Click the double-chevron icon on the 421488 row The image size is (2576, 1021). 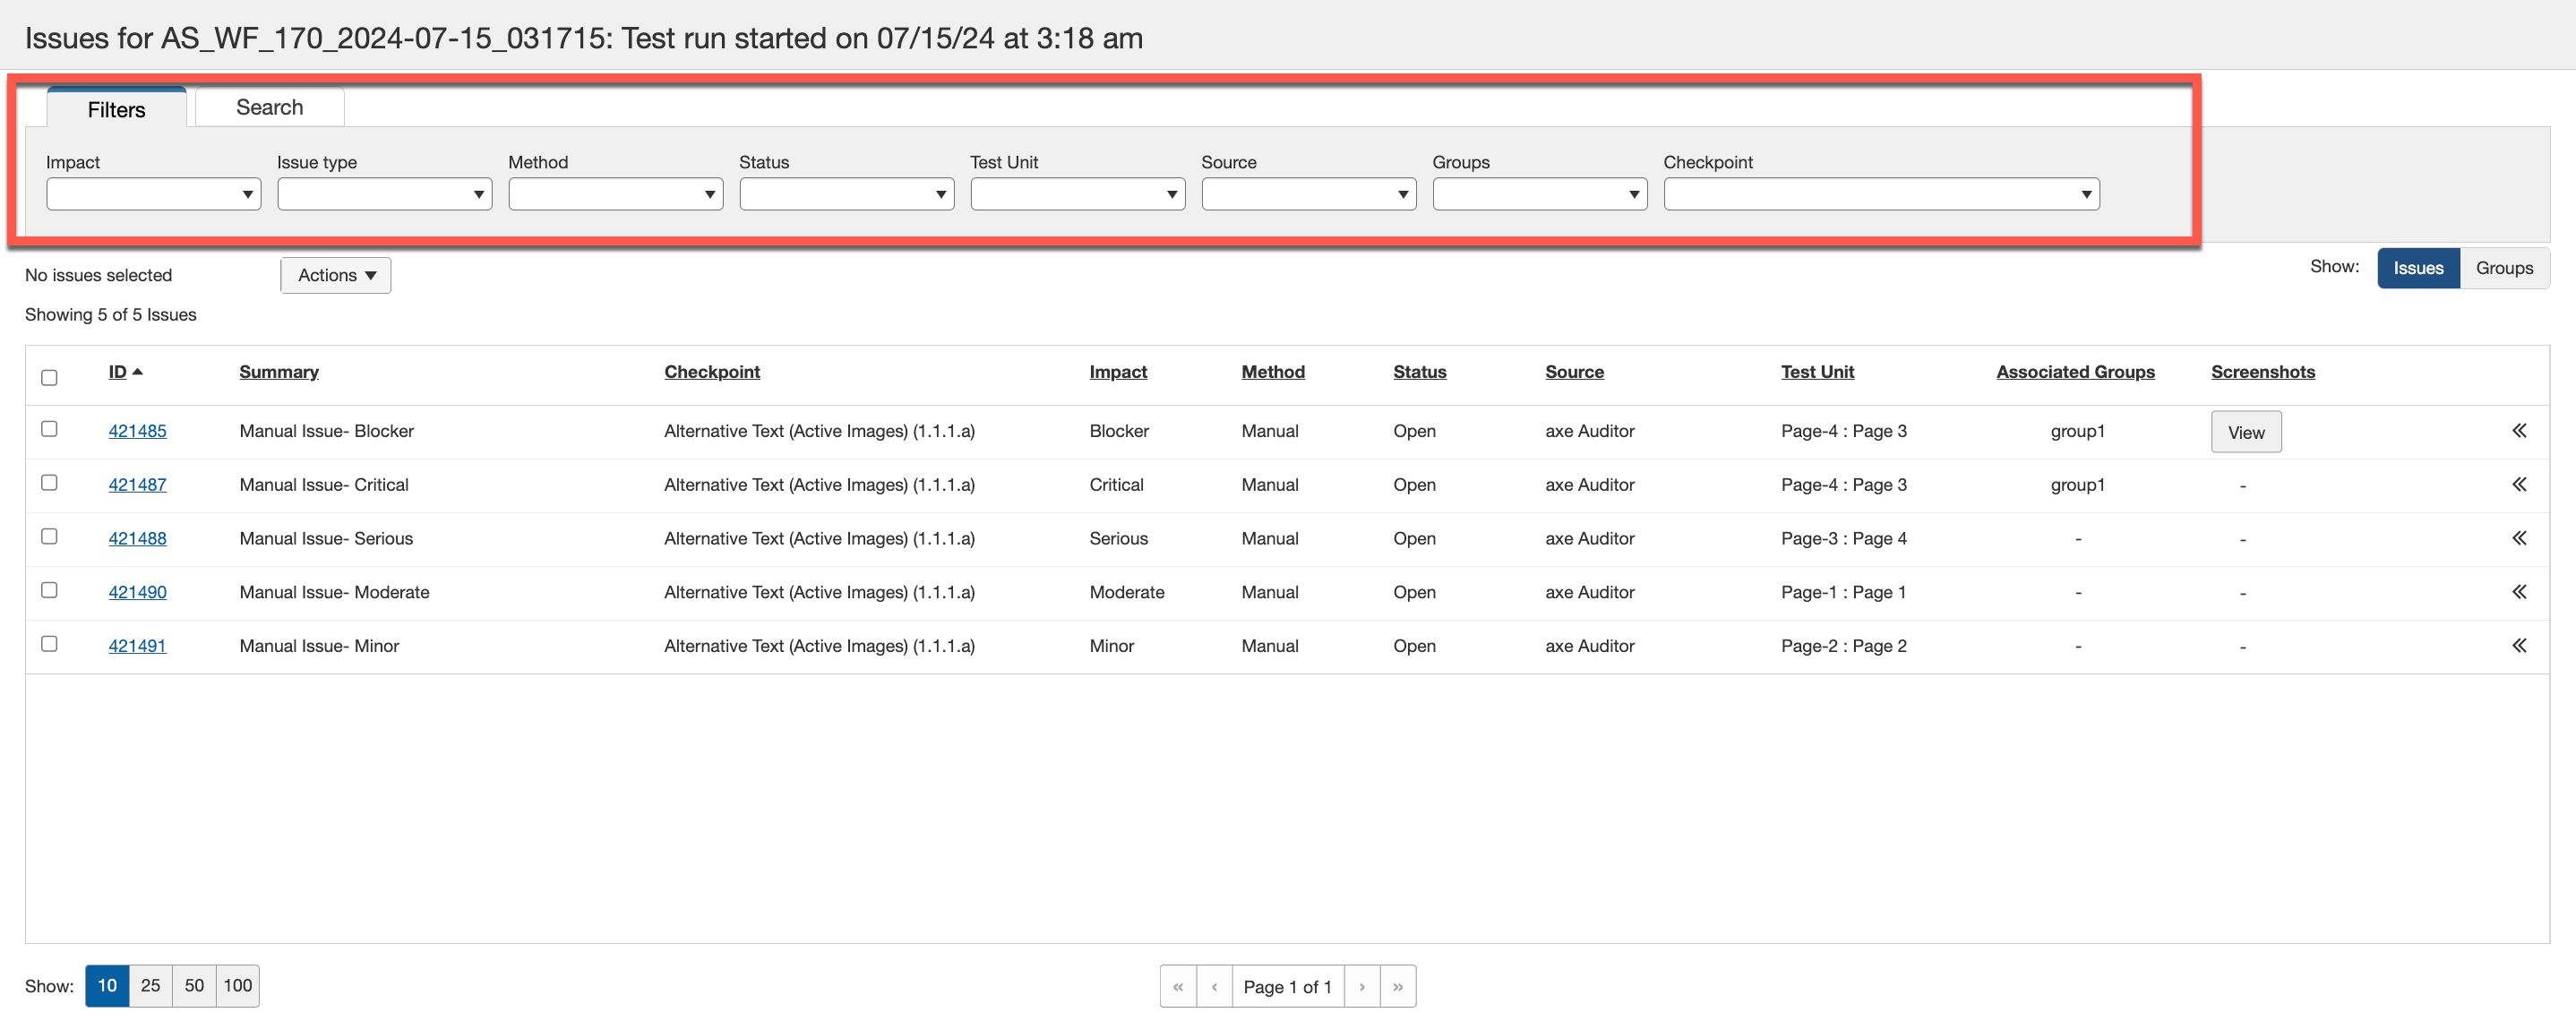click(x=2519, y=538)
